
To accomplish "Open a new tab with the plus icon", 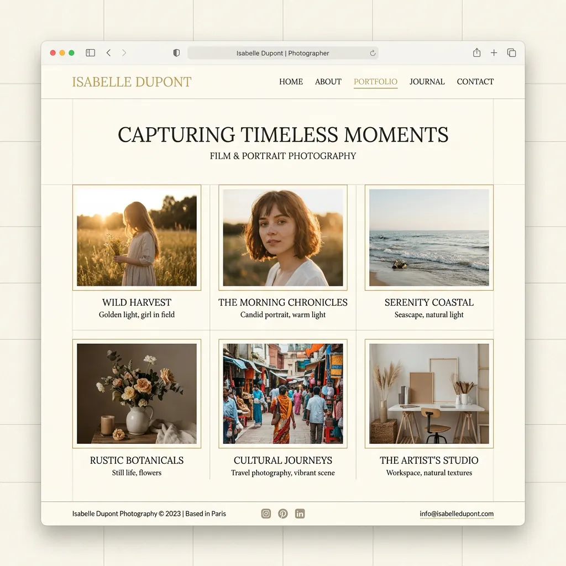I will point(494,53).
